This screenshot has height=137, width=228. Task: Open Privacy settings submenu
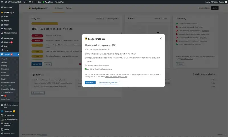(4, 79)
